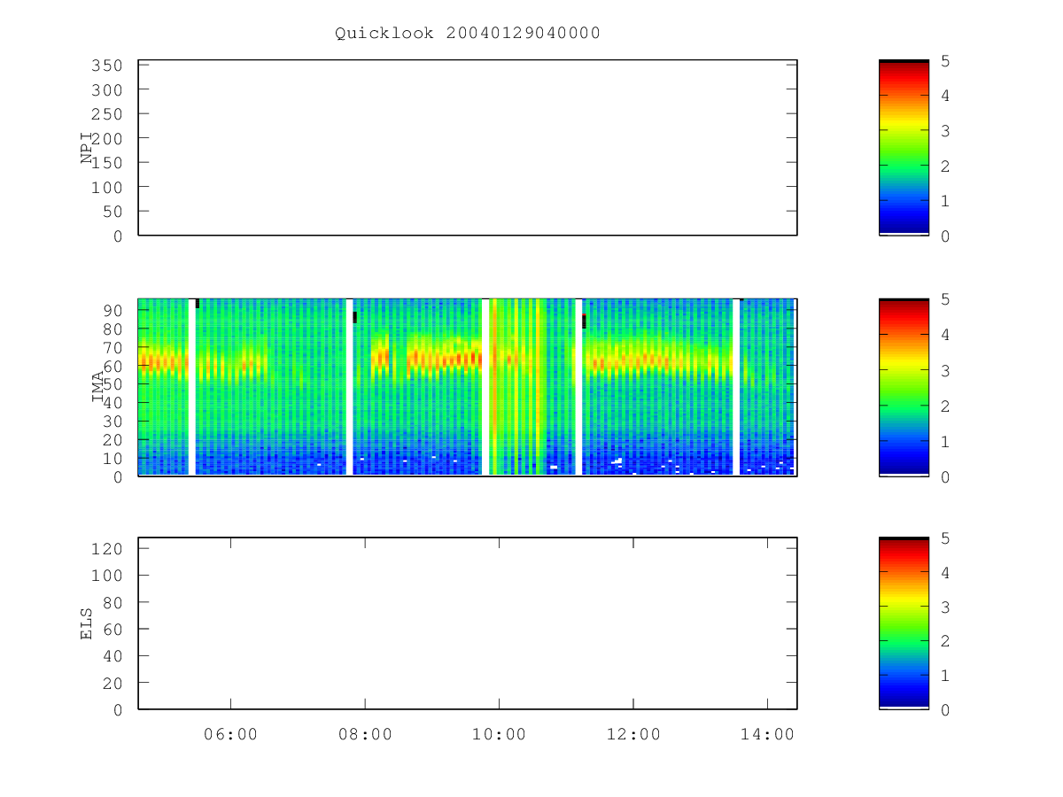
Task: Select the NPI axis label
Action: click(87, 147)
